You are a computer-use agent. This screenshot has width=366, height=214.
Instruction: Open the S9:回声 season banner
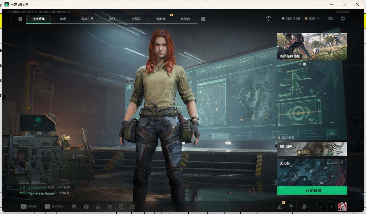point(312,149)
